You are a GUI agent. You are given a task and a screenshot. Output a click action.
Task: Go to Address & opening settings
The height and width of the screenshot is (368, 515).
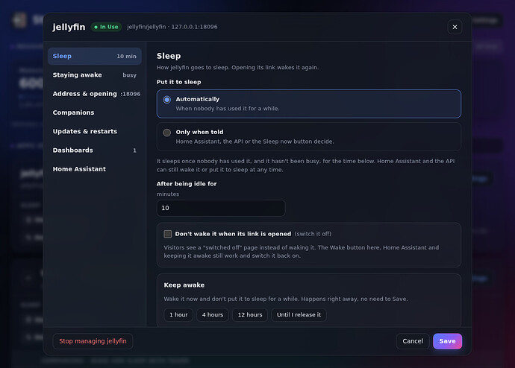95,94
